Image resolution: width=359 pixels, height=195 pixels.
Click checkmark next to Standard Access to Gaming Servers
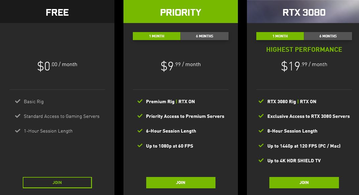click(x=18, y=116)
